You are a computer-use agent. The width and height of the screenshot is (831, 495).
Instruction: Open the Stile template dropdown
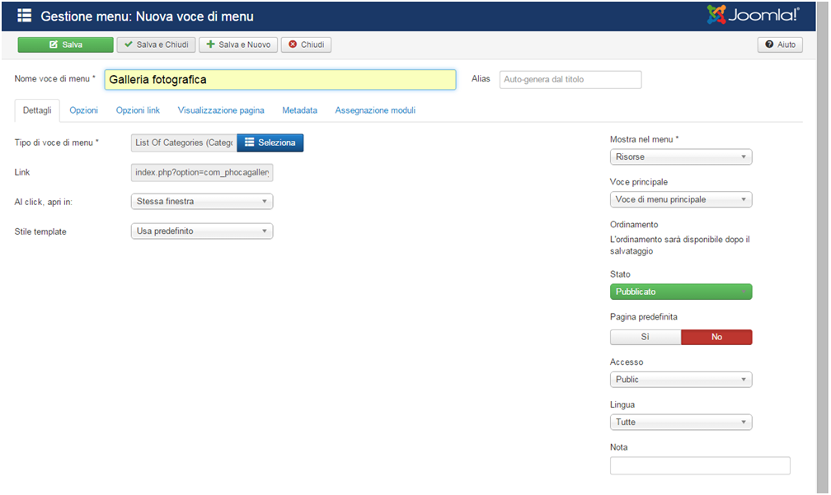coord(201,231)
